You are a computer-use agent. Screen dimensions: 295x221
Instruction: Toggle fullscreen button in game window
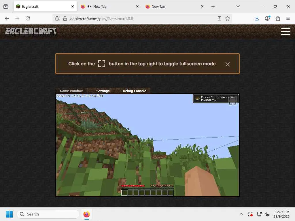(x=233, y=102)
